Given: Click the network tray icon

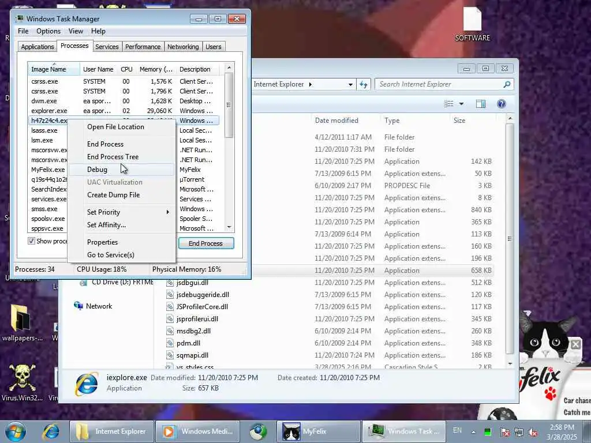Looking at the screenshot, I should pyautogui.click(x=519, y=432).
